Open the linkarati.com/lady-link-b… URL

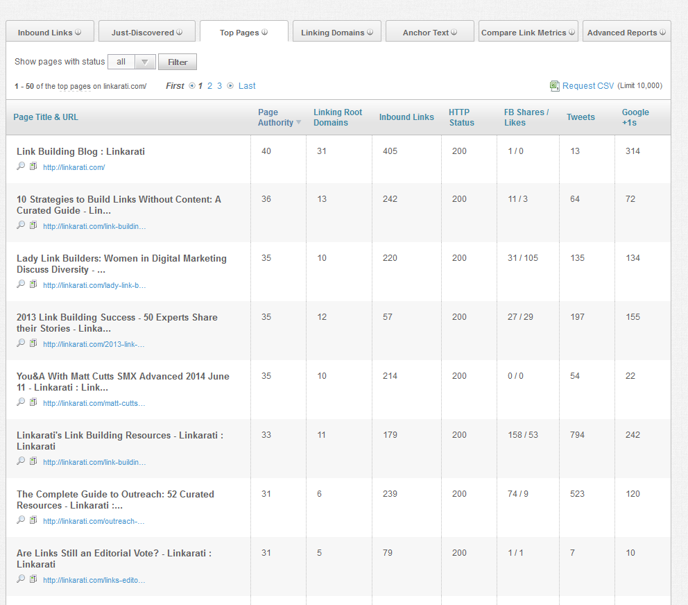[94, 285]
